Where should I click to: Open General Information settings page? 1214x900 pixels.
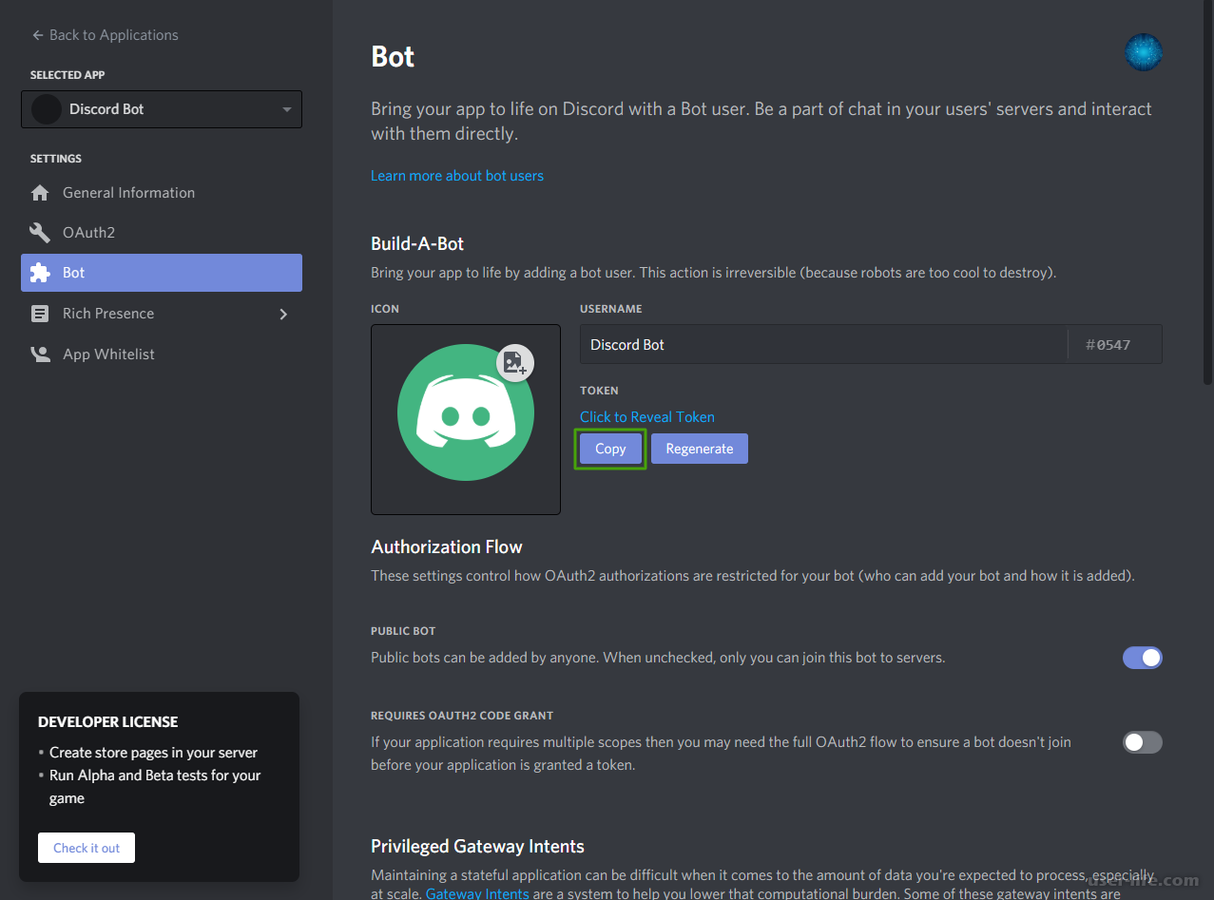pos(162,193)
